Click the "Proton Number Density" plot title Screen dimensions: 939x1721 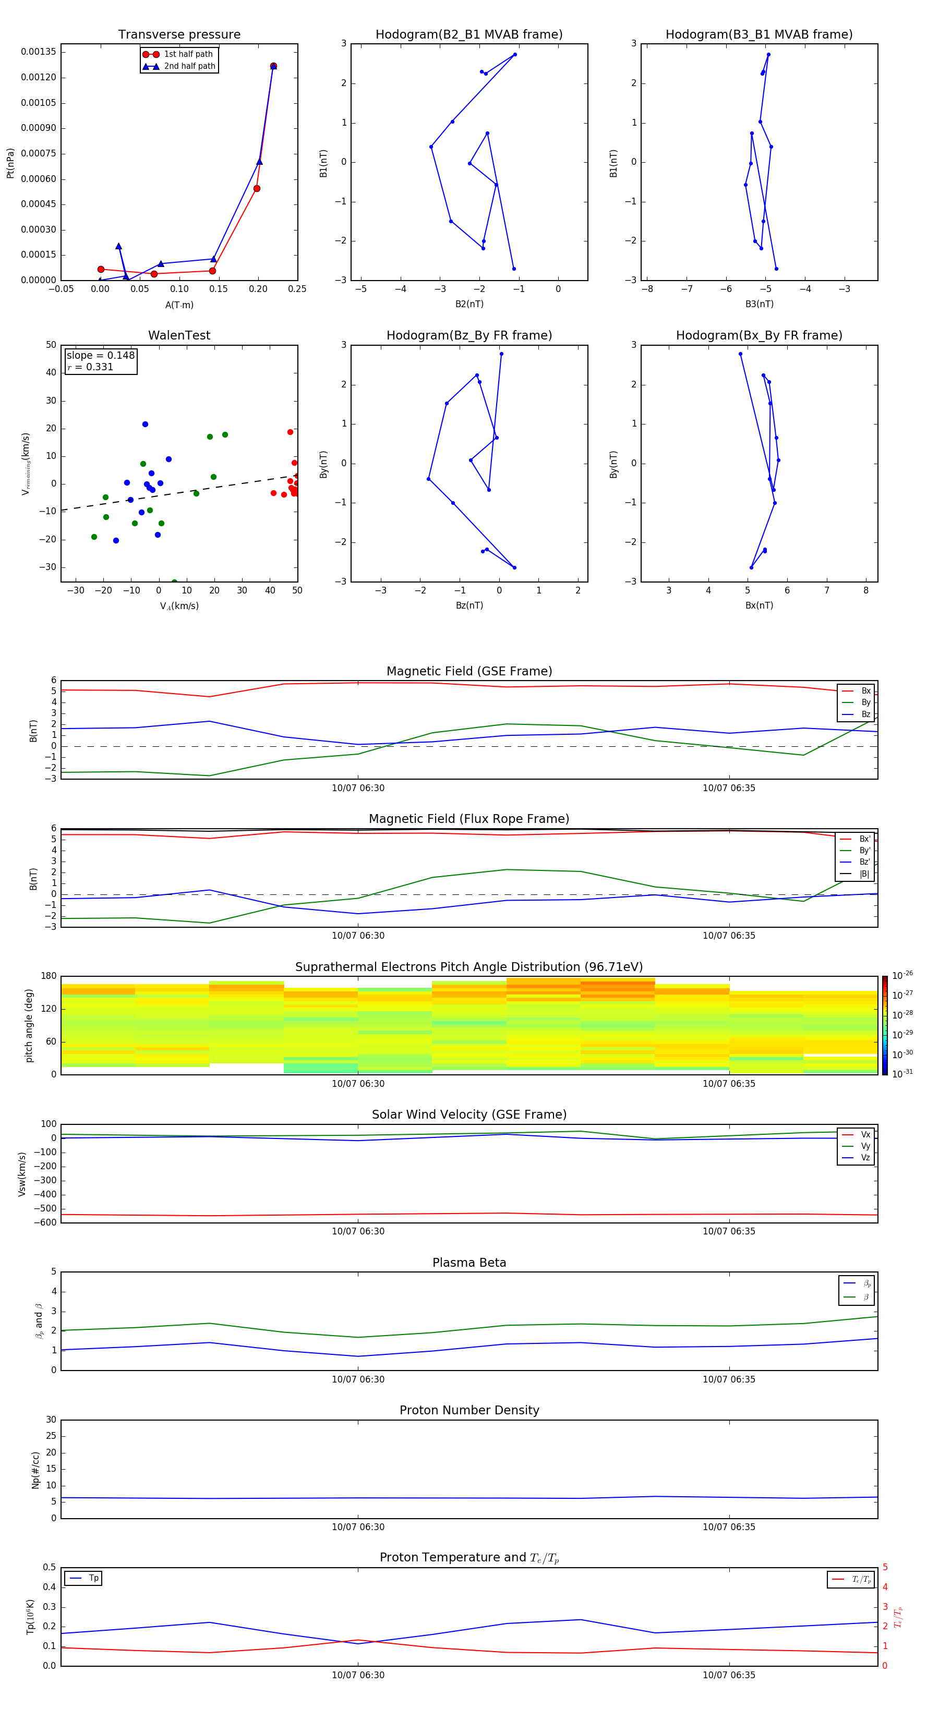[469, 1410]
